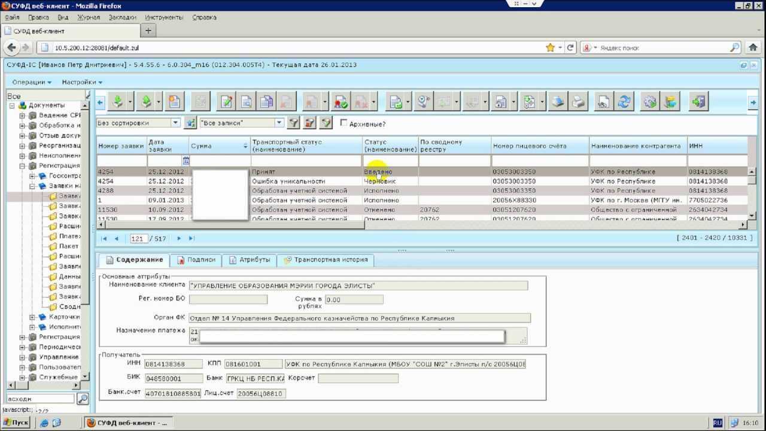The height and width of the screenshot is (431, 766).
Task: Click the edit document pencil icon
Action: point(226,102)
